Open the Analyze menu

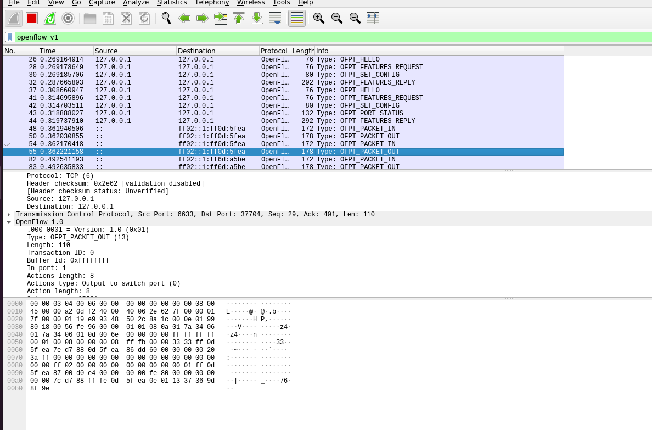point(136,3)
